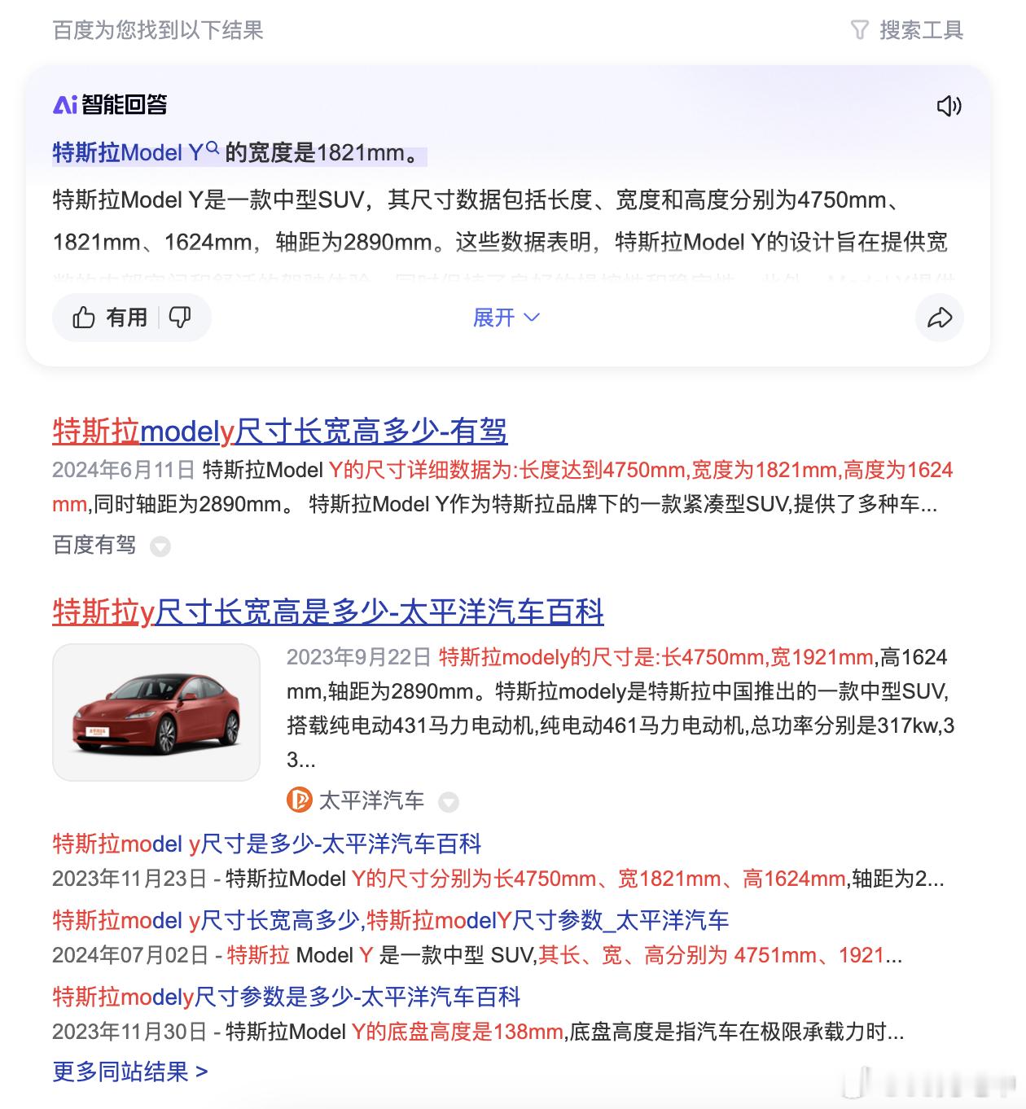Open 特斯拉modely尺寸参数是多少 link
The width and height of the screenshot is (1026, 1109).
tap(287, 997)
